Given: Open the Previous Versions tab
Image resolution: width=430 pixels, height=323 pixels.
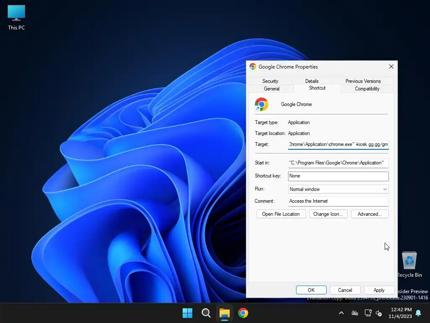Looking at the screenshot, I should coord(363,81).
